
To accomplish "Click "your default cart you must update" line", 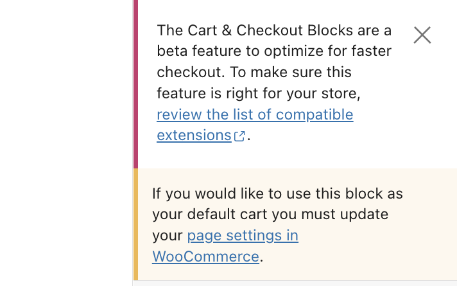I will [x=270, y=215].
